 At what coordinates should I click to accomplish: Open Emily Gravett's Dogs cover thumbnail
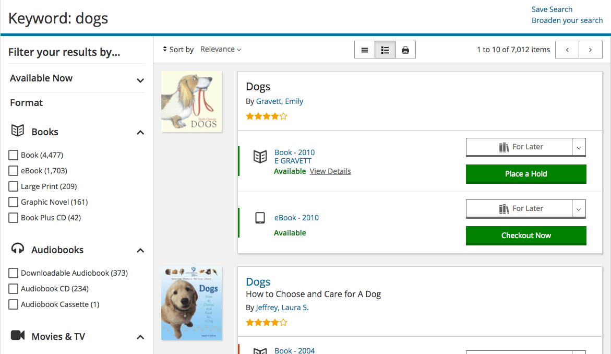191,102
